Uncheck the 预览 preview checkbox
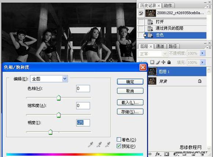The height and width of the screenshot is (157, 213). click(x=119, y=146)
